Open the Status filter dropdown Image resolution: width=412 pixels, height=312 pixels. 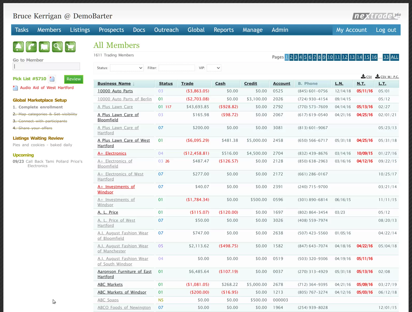[127, 68]
